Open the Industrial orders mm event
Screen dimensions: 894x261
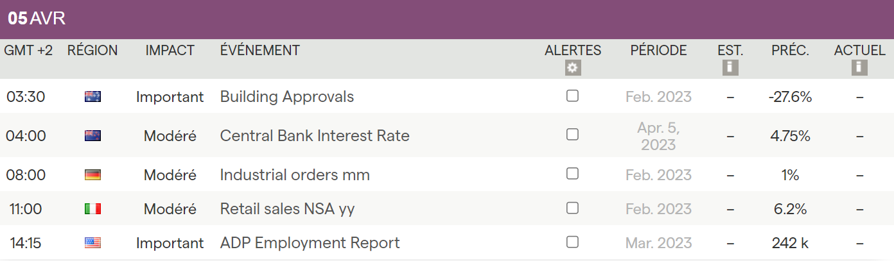pyautogui.click(x=295, y=175)
